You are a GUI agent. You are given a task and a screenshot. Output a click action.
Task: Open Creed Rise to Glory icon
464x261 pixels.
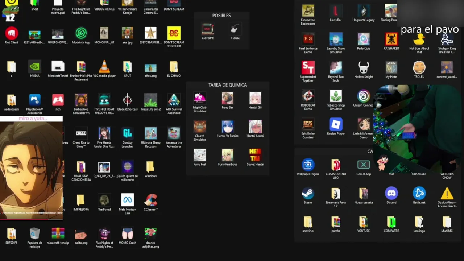pyautogui.click(x=81, y=133)
